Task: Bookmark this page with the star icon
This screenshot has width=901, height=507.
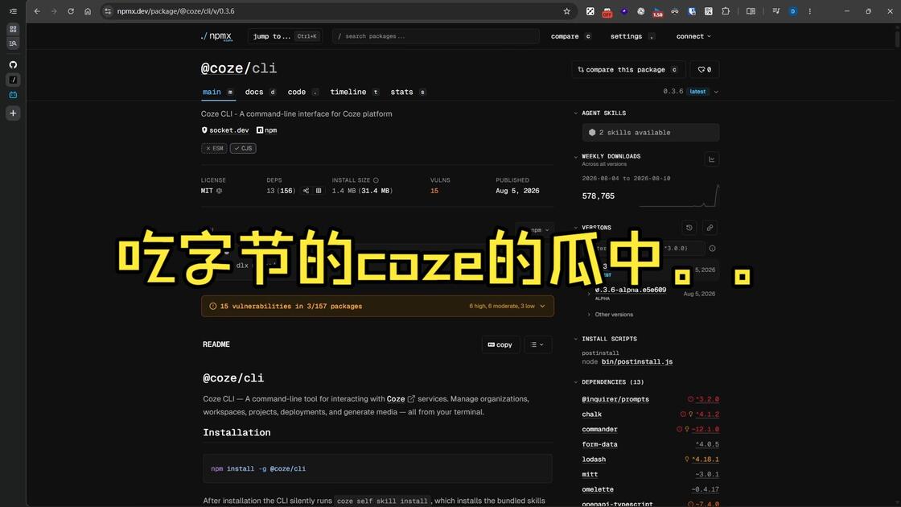Action: pos(566,11)
